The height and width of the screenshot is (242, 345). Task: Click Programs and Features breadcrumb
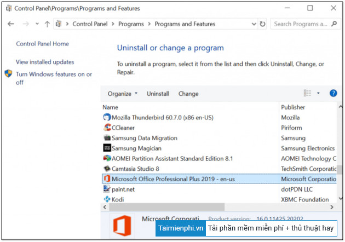tap(185, 24)
